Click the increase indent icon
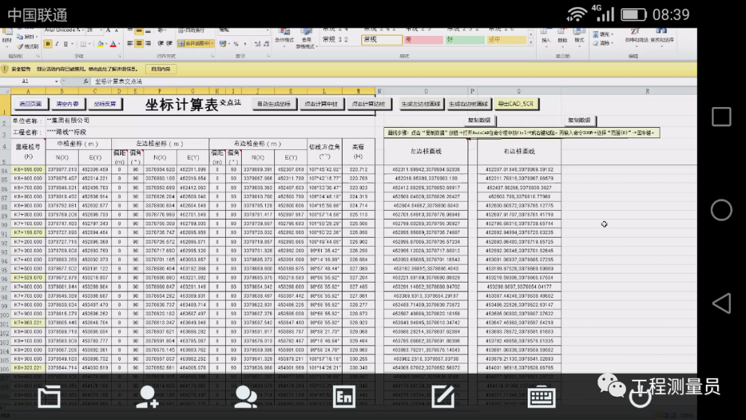Screen dimensions: 746x420 (169, 44)
